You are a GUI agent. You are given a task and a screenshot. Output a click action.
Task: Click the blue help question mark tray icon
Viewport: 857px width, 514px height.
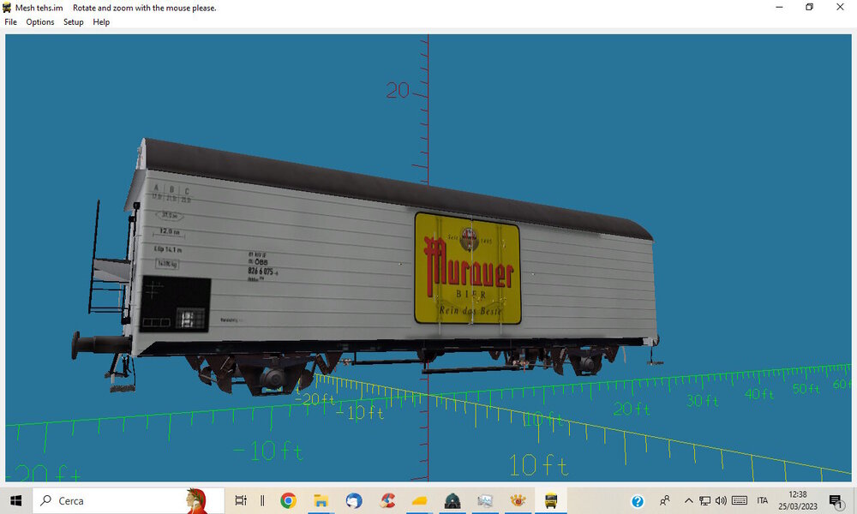(638, 501)
